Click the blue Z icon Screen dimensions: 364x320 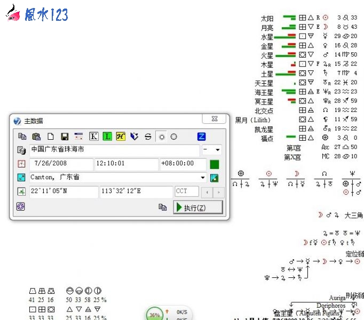[201, 137]
